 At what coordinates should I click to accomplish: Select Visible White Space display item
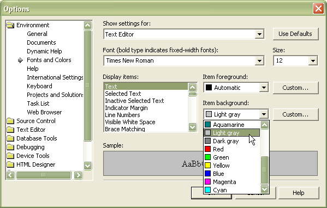[x=146, y=122]
